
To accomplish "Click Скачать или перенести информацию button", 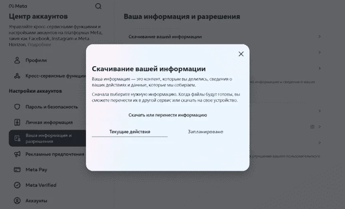I will click(x=168, y=115).
